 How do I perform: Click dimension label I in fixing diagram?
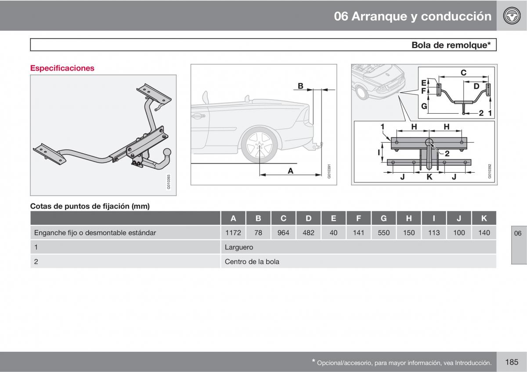(379, 153)
